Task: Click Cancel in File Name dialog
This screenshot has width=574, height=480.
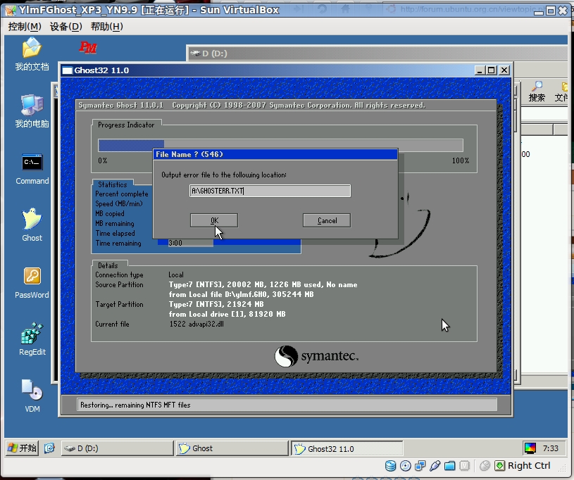Action: tap(327, 220)
